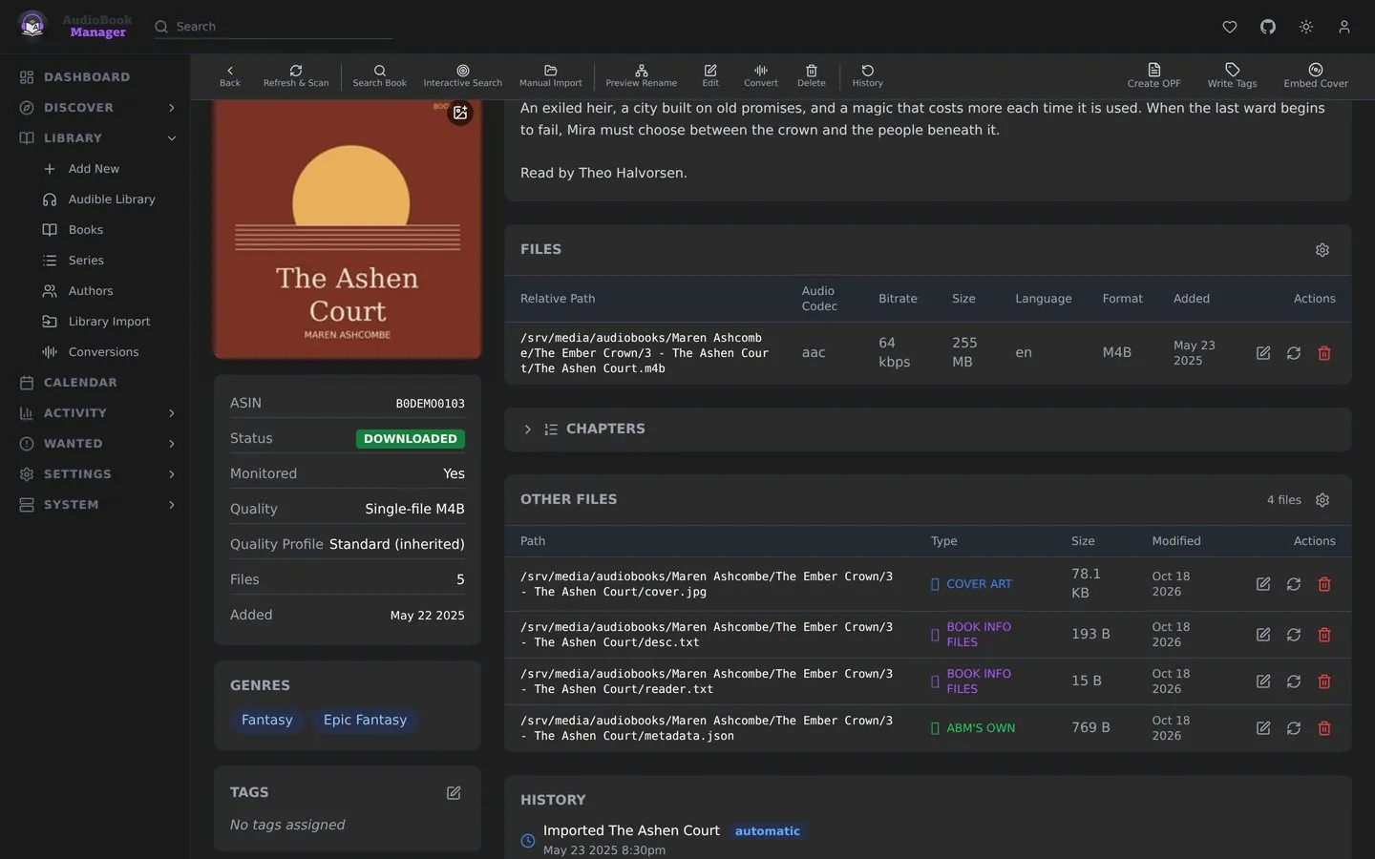Expand the Discover sidebar menu

tap(172, 108)
